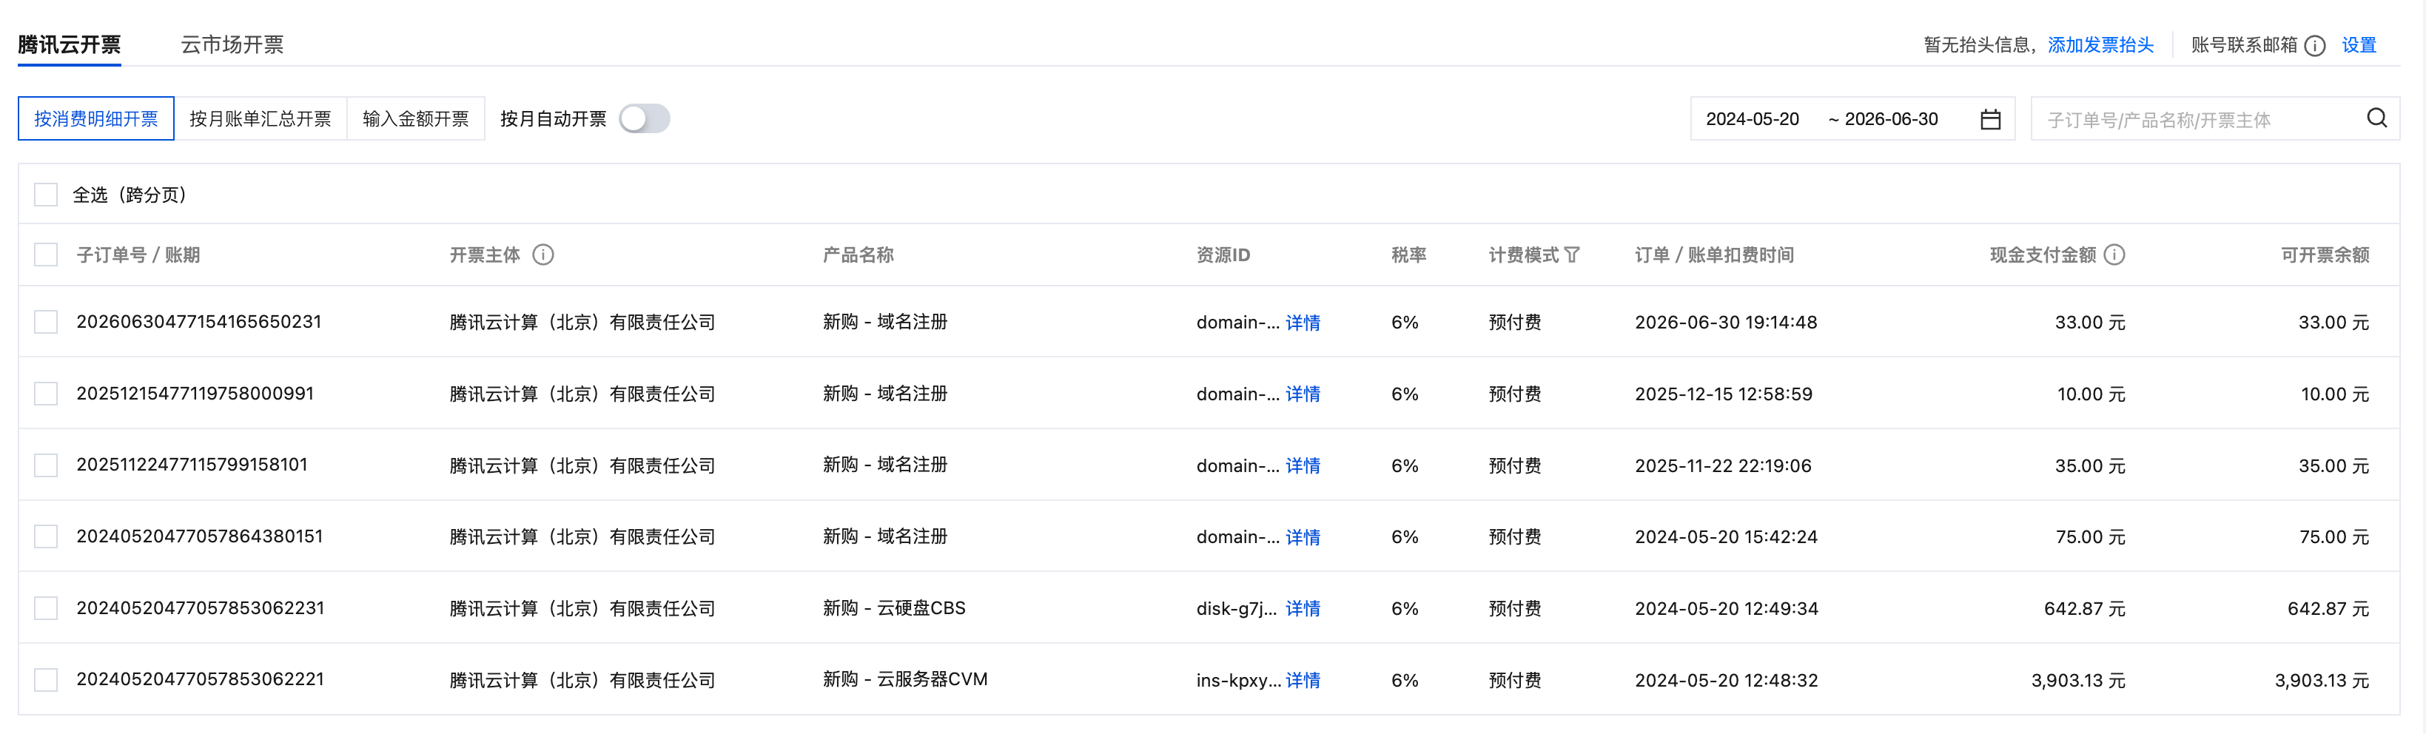Click 订单 / 账单扣费时间 column header
The image size is (2426, 734).
(x=1714, y=255)
